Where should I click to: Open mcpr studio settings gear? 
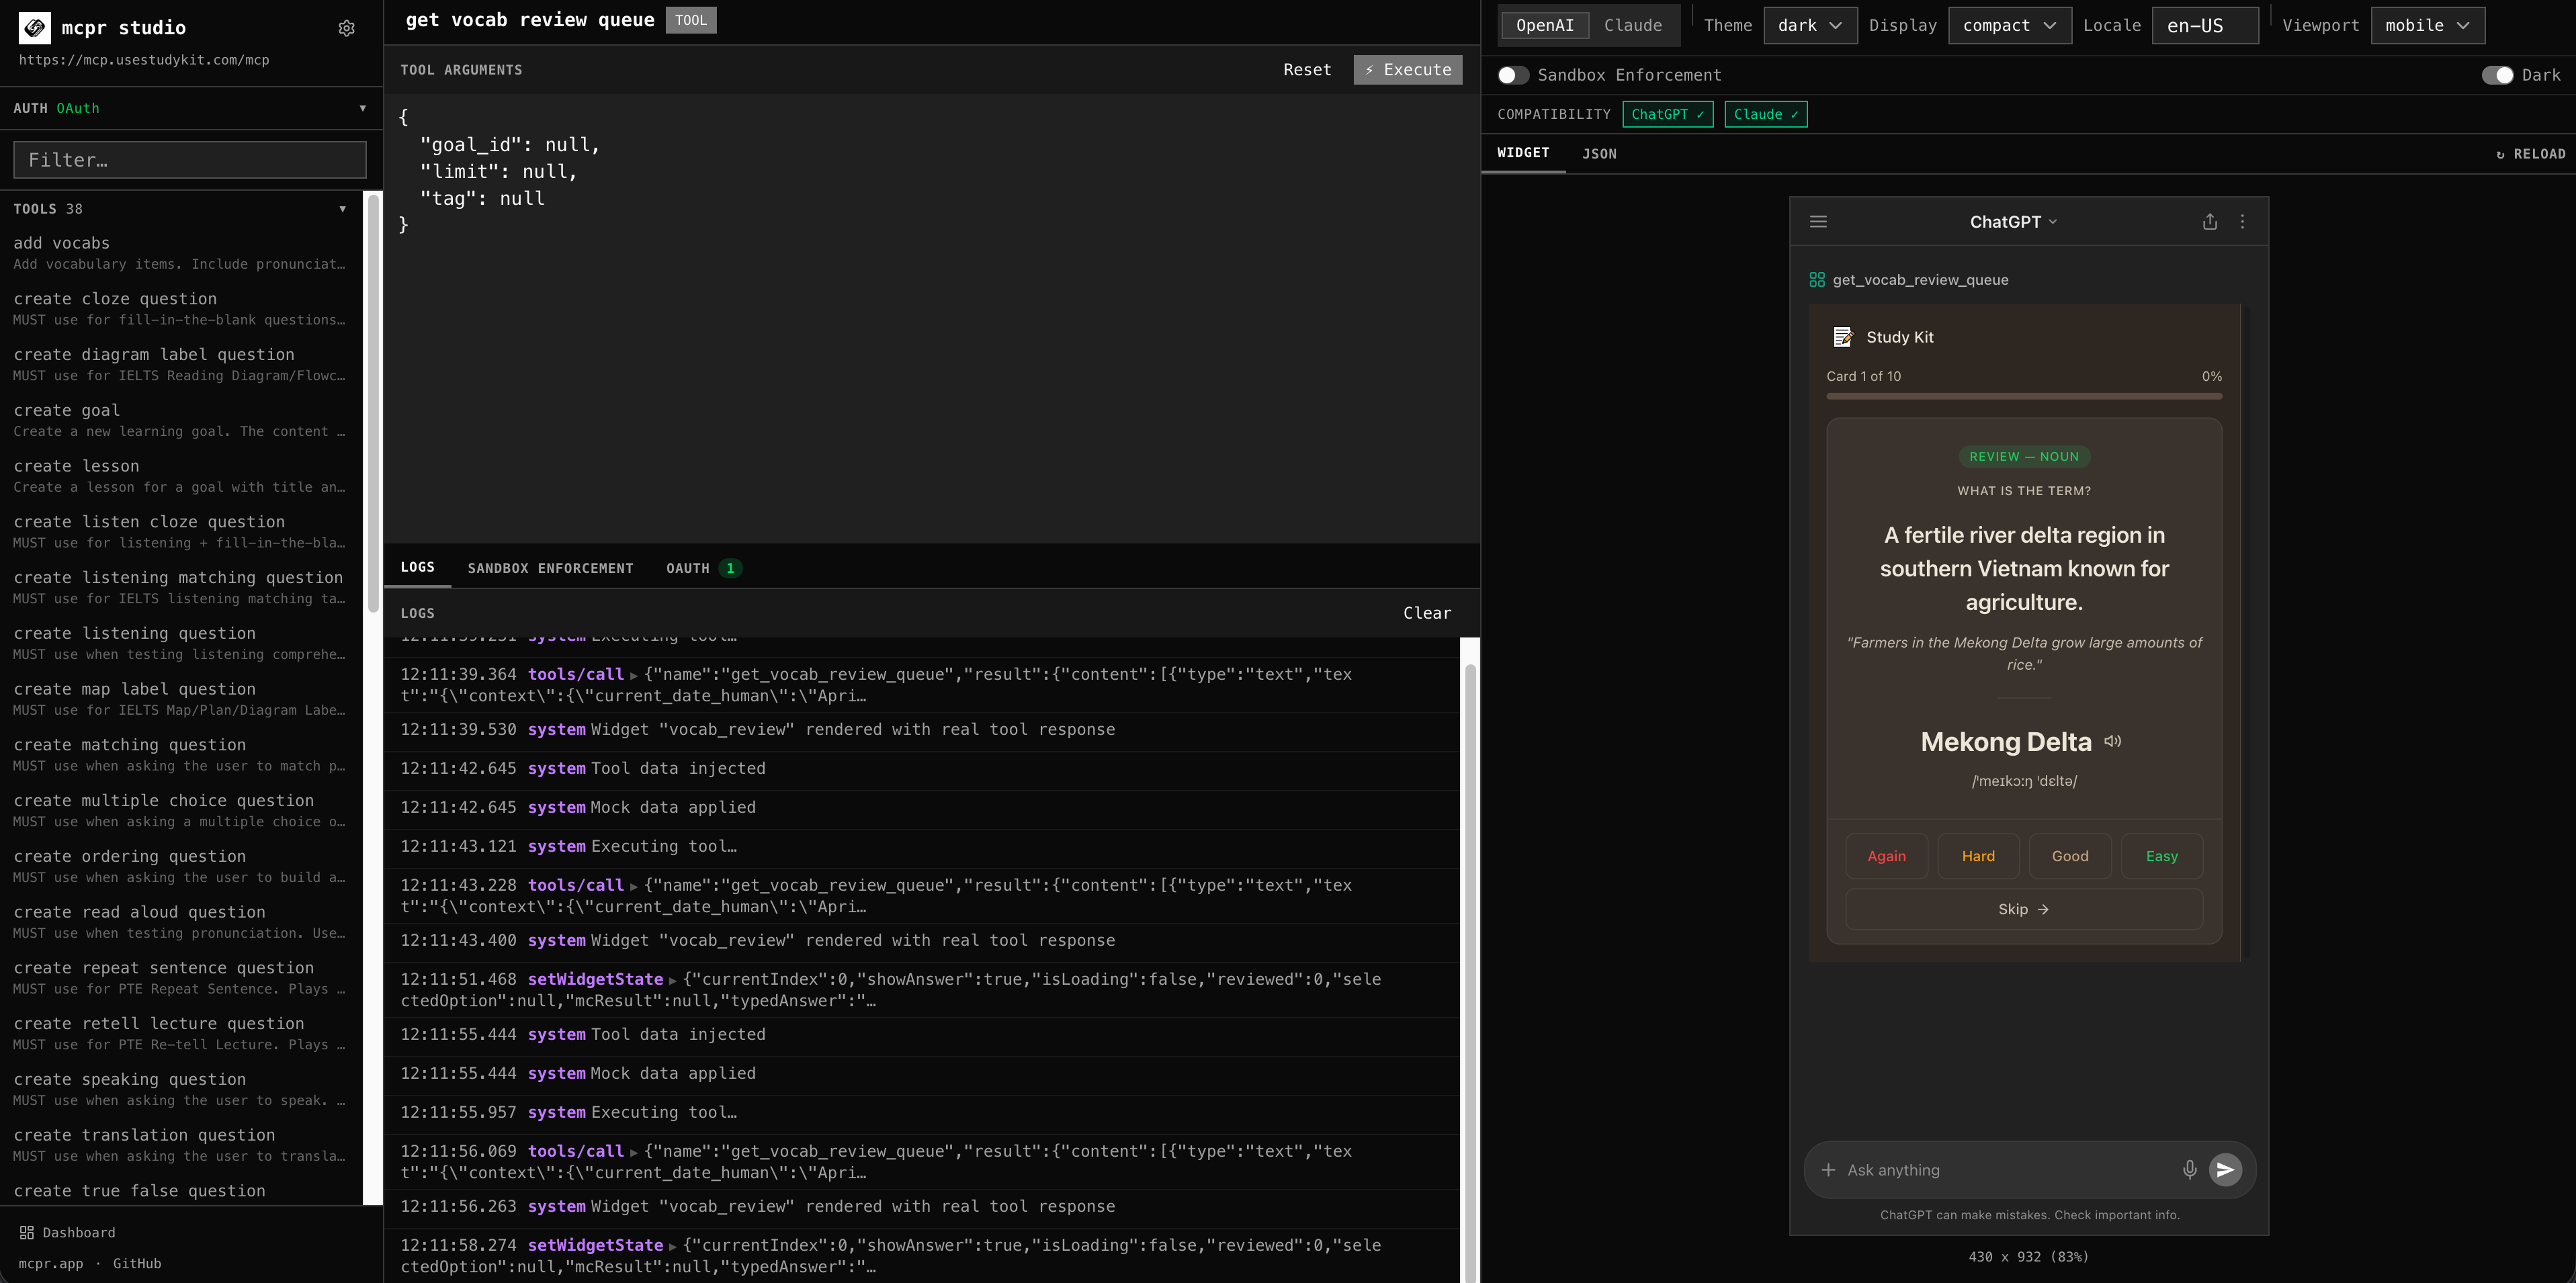pos(346,28)
